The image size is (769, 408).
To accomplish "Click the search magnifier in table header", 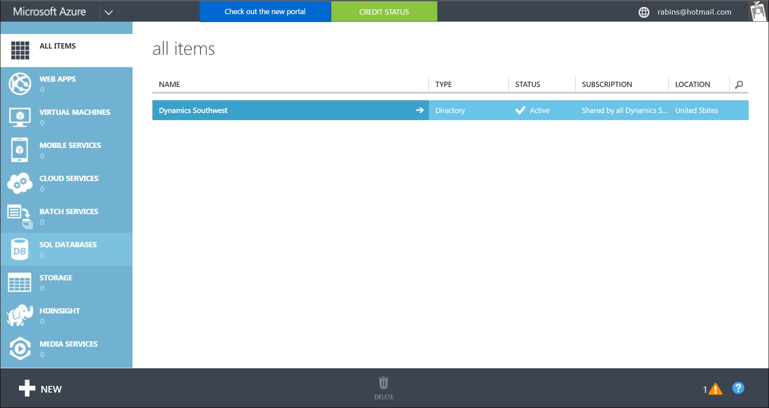I will click(739, 84).
